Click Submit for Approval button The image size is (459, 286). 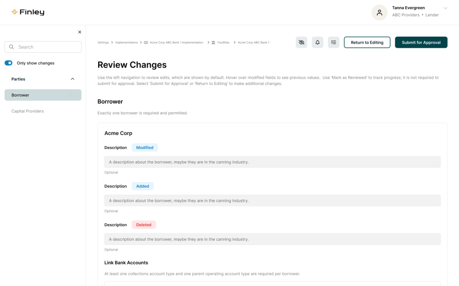[x=421, y=42]
